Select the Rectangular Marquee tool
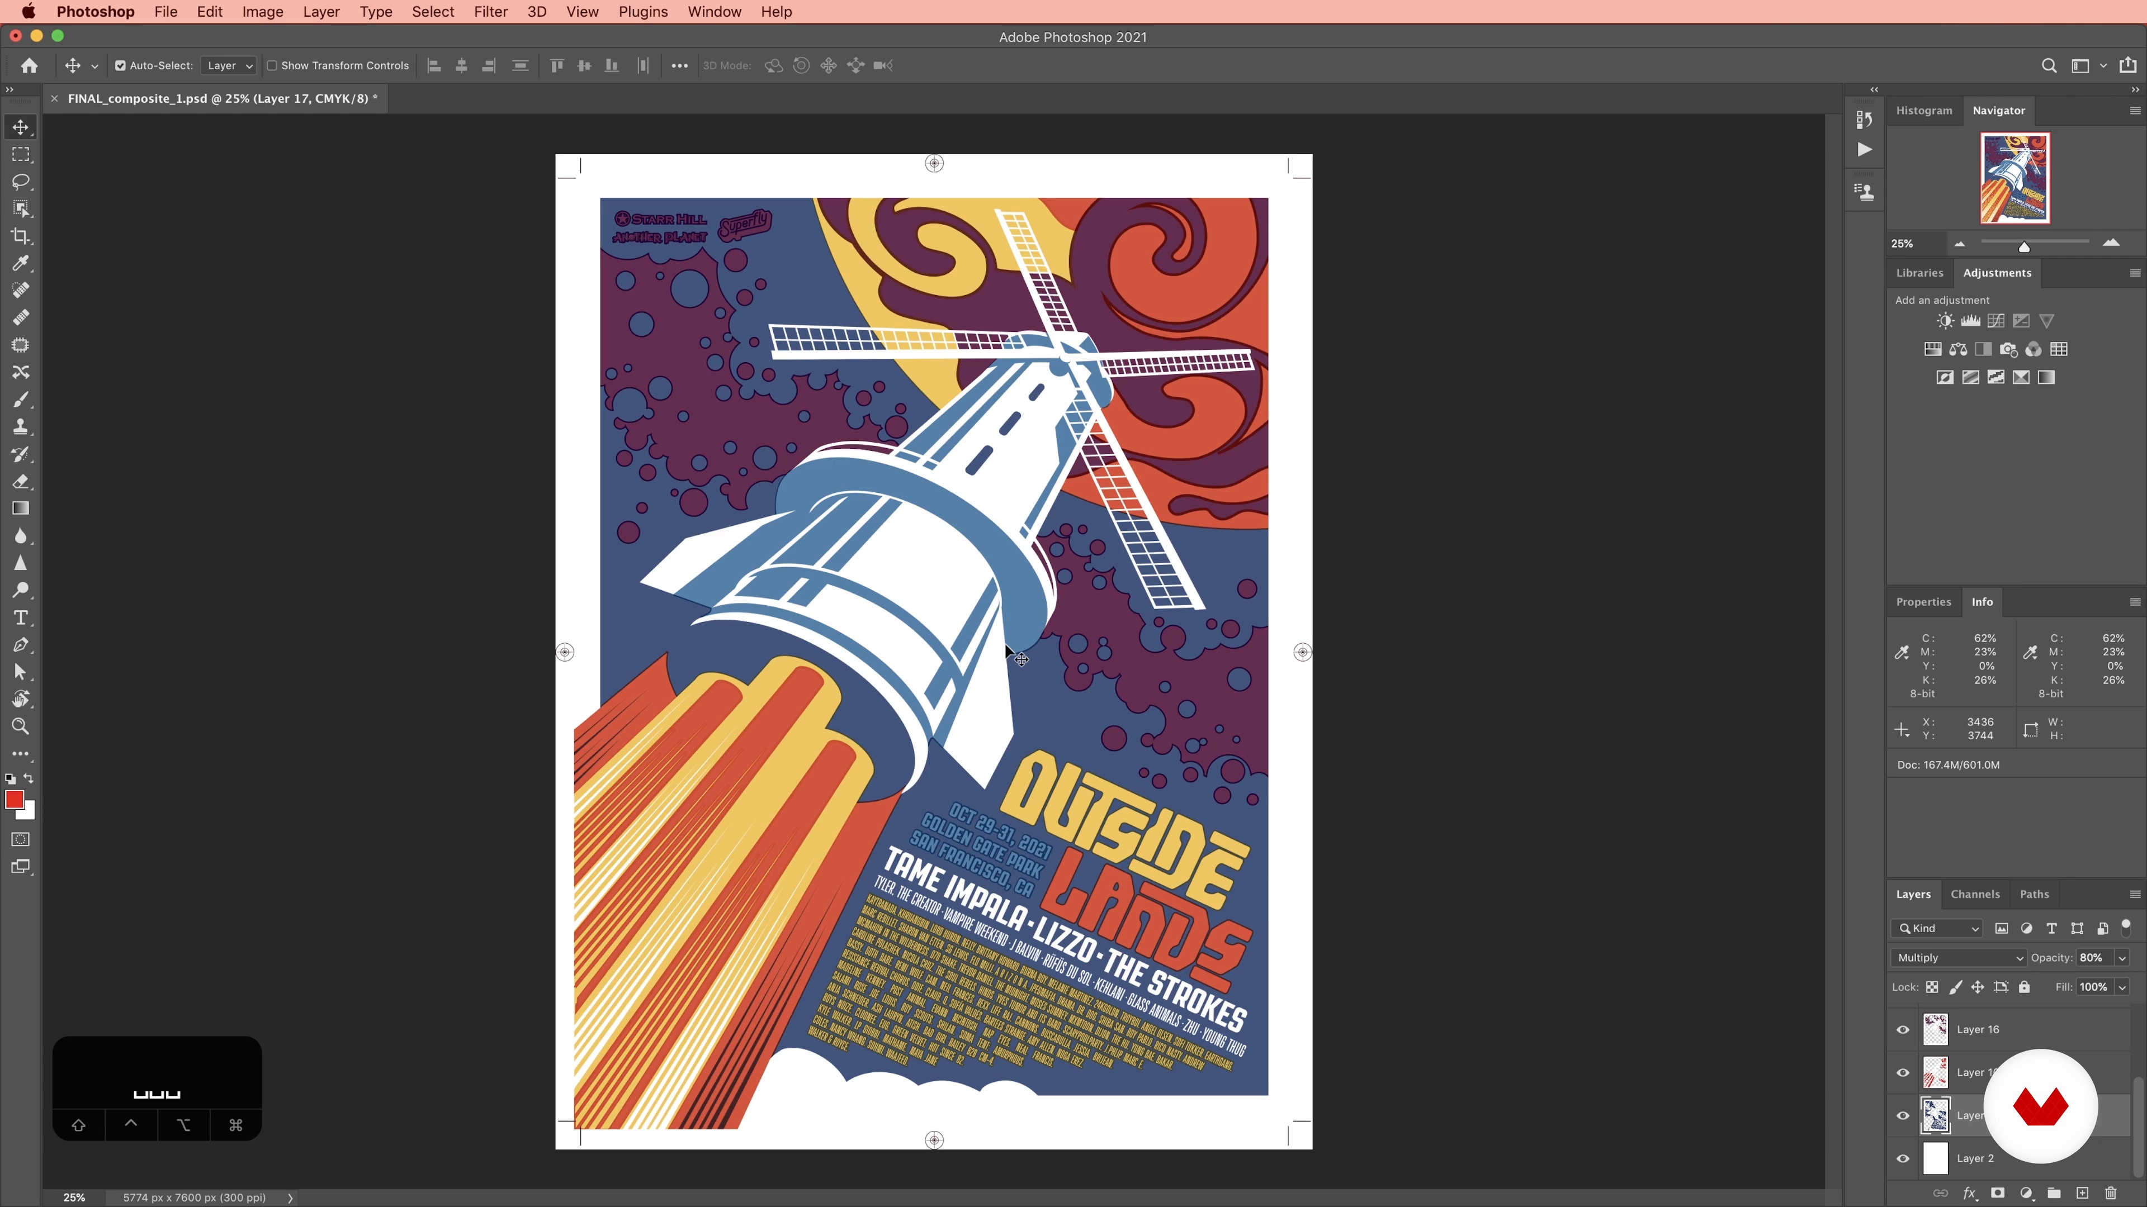Image resolution: width=2147 pixels, height=1207 pixels. [x=21, y=155]
